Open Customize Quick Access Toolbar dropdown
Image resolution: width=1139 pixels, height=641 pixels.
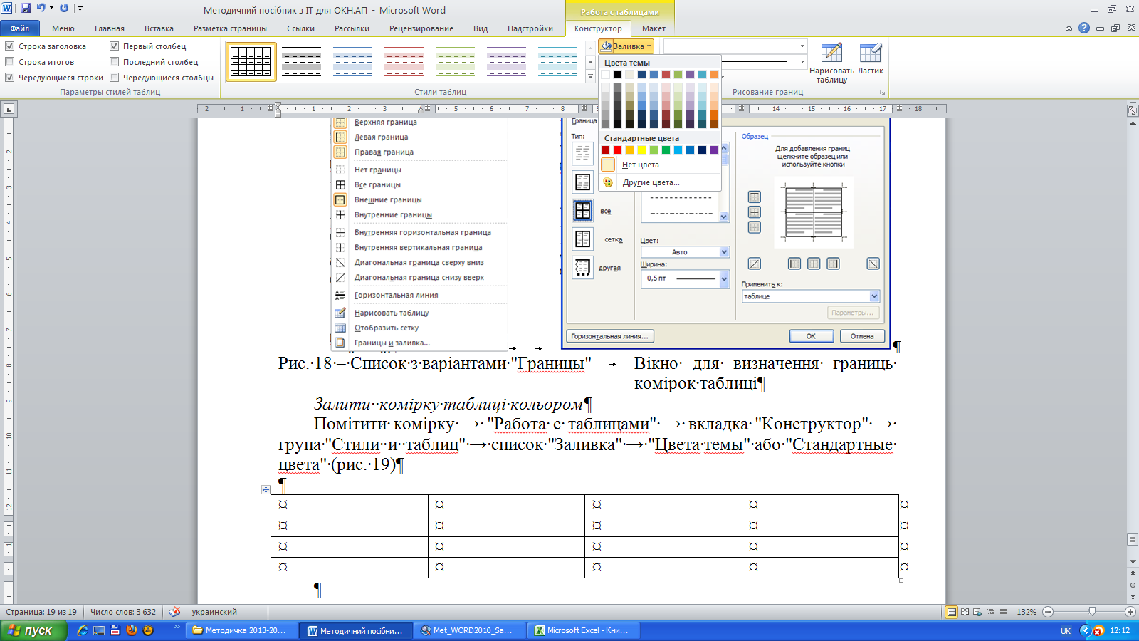pyautogui.click(x=80, y=9)
